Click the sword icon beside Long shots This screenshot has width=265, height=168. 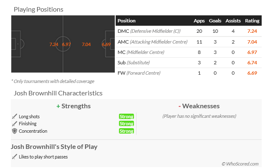[x=15, y=116]
